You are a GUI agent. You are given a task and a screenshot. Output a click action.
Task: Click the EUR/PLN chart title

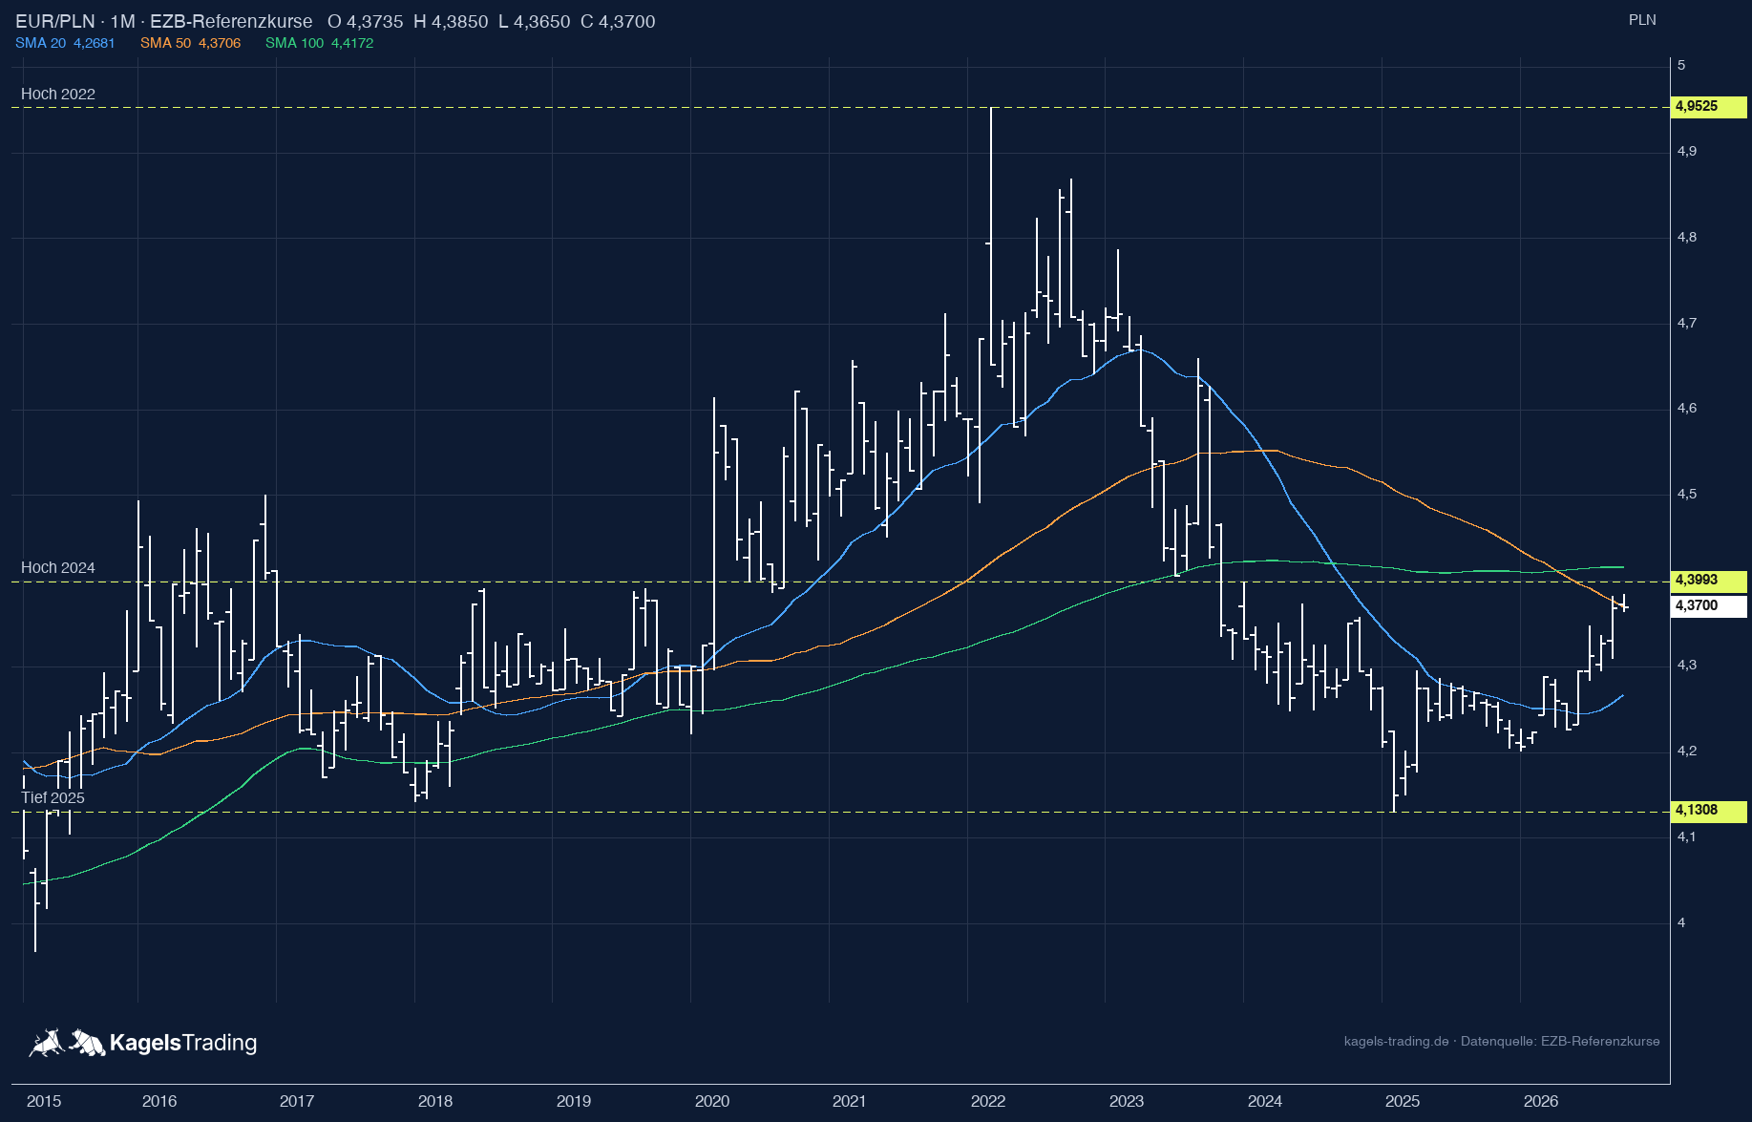click(x=164, y=21)
